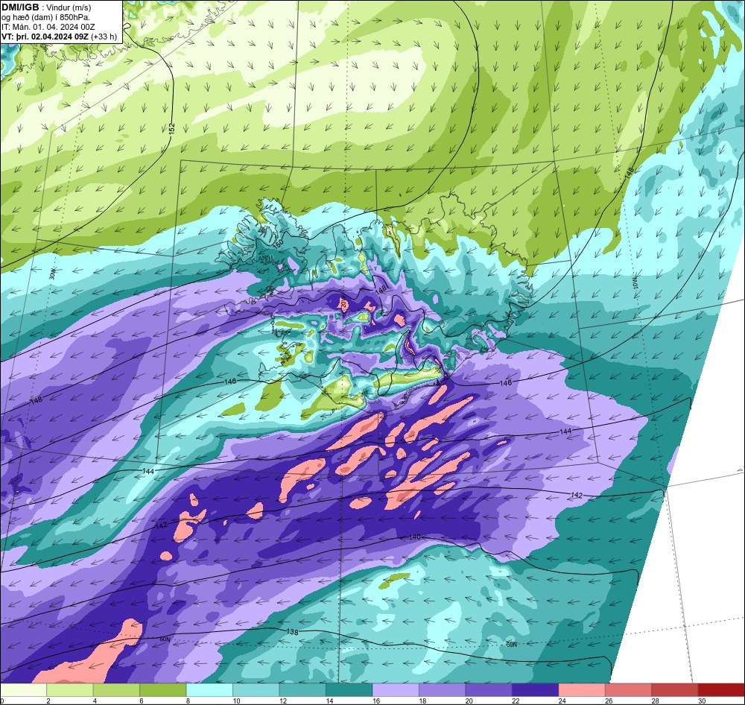Viewport: 745px width, 705px height.
Task: Click the legend tick label "24"
Action: pos(562,701)
